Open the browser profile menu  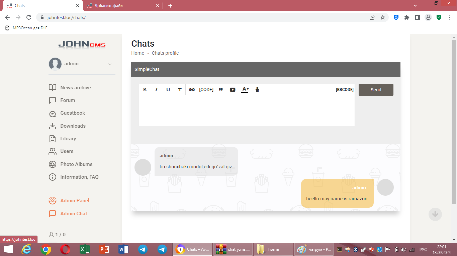[428, 17]
